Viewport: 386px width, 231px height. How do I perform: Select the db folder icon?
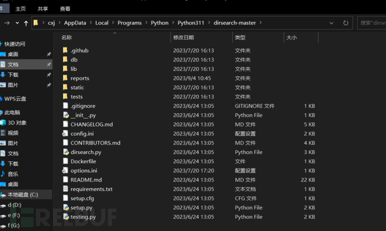click(65, 60)
